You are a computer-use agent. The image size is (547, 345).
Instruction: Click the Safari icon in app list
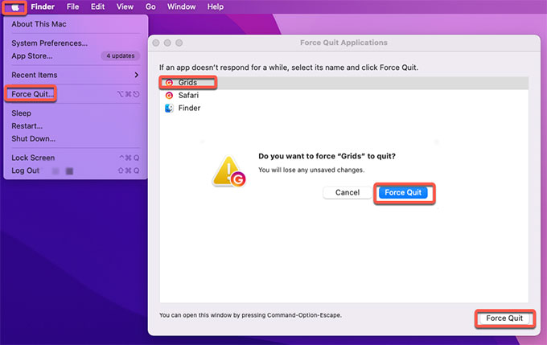[169, 95]
